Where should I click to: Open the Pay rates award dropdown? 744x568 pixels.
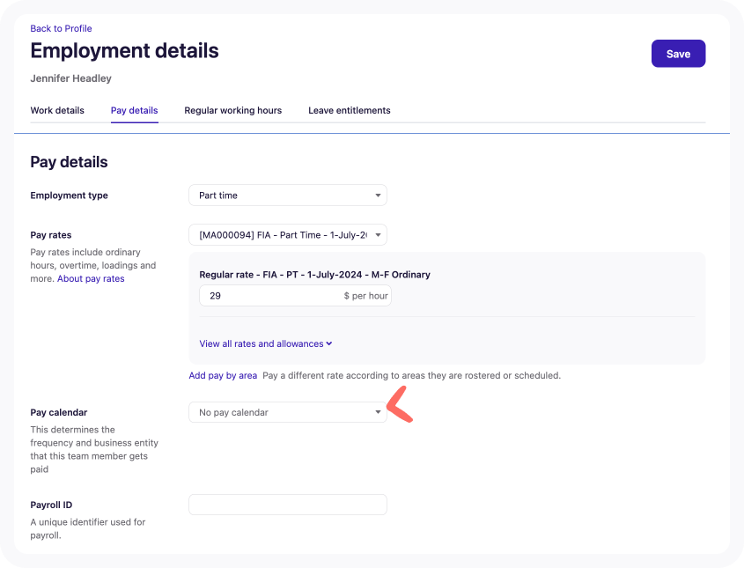click(288, 235)
